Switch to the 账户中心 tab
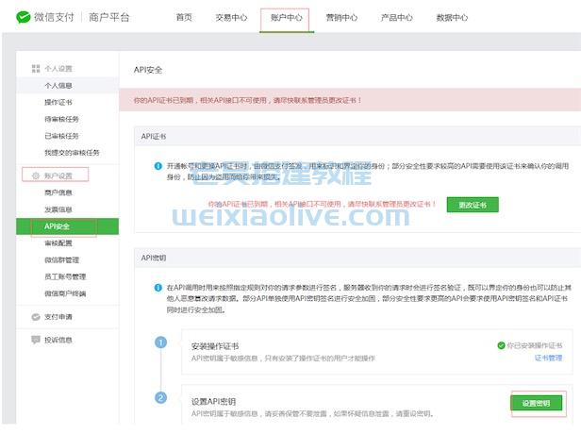Image resolution: width=581 pixels, height=434 pixels. tap(287, 17)
